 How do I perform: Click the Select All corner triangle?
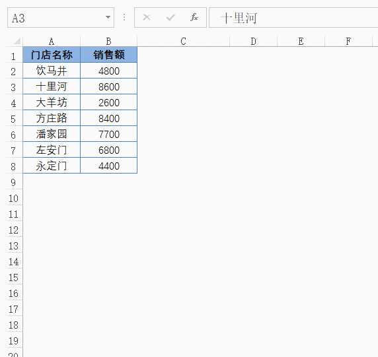pos(17,41)
